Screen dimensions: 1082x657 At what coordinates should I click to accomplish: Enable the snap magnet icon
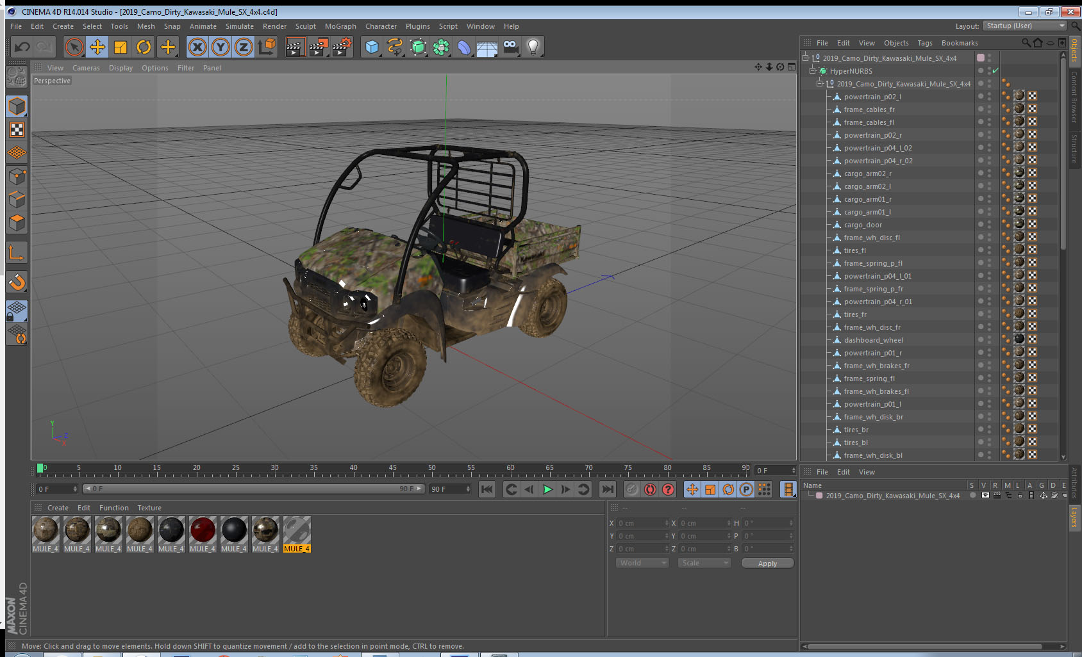[x=17, y=282]
